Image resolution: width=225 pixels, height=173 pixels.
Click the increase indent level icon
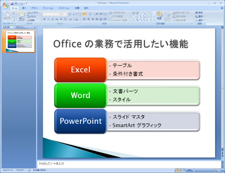point(101,14)
